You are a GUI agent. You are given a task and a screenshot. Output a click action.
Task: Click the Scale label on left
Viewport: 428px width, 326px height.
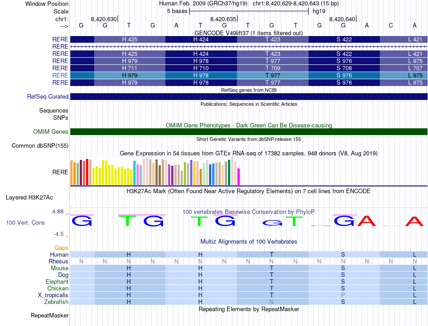[61, 11]
